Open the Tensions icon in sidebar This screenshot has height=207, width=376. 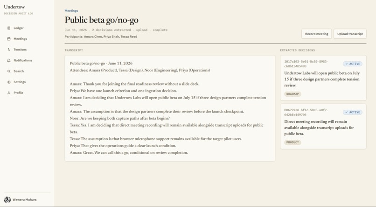coord(9,50)
